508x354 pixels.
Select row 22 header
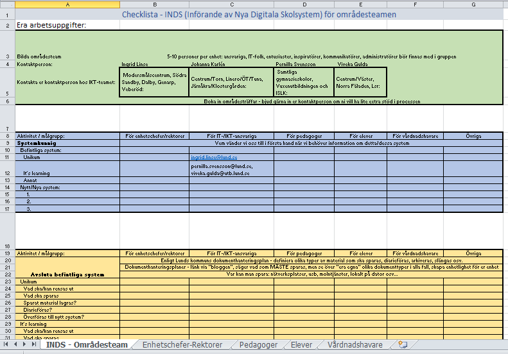click(x=8, y=274)
